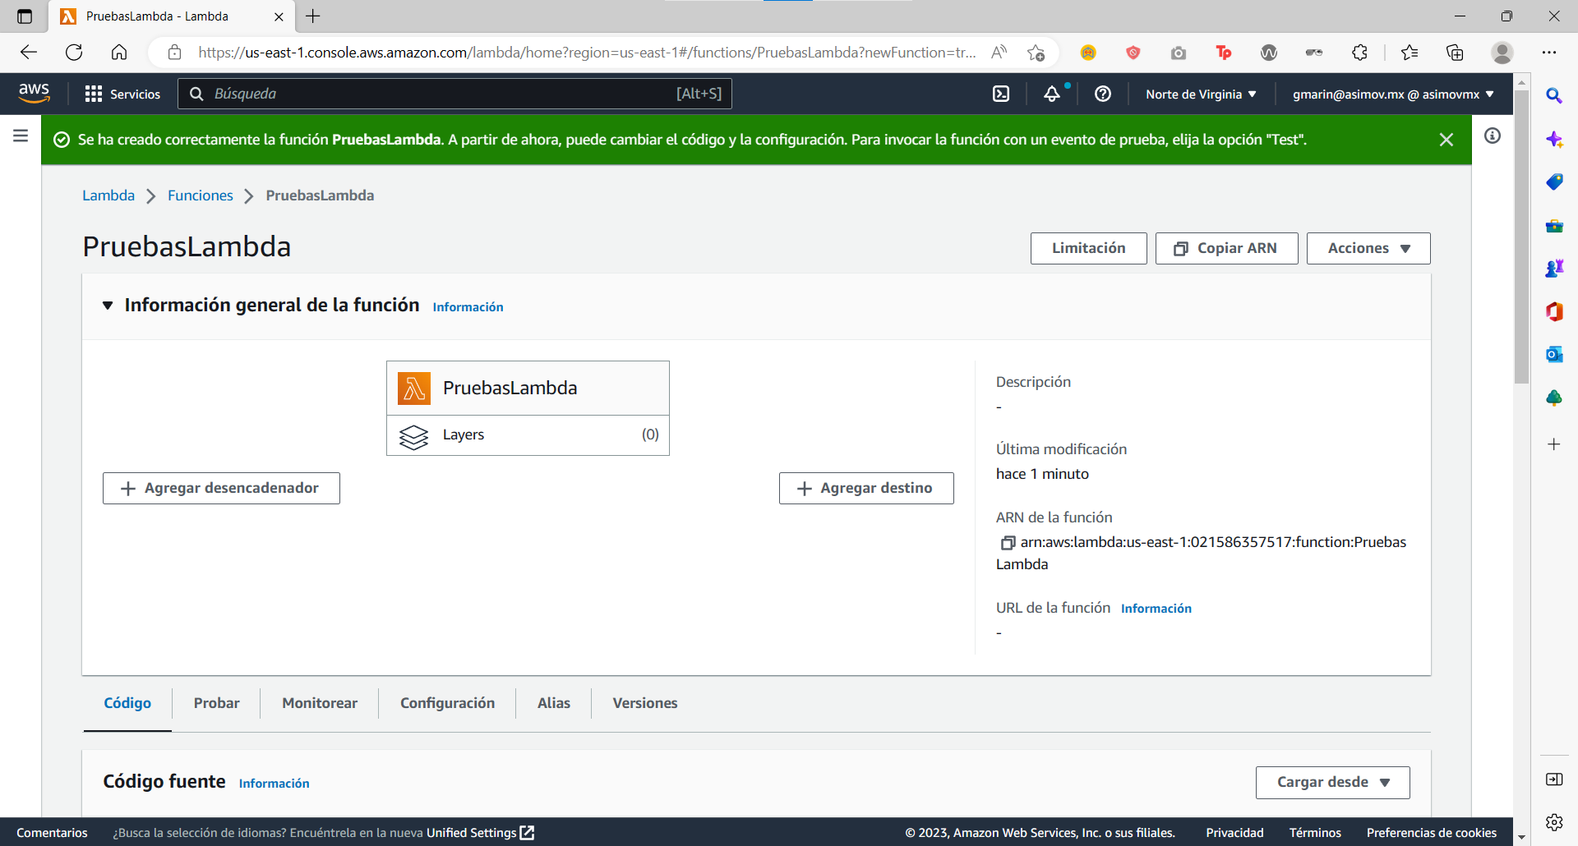Open the gmarin account menu

pyautogui.click(x=1393, y=94)
